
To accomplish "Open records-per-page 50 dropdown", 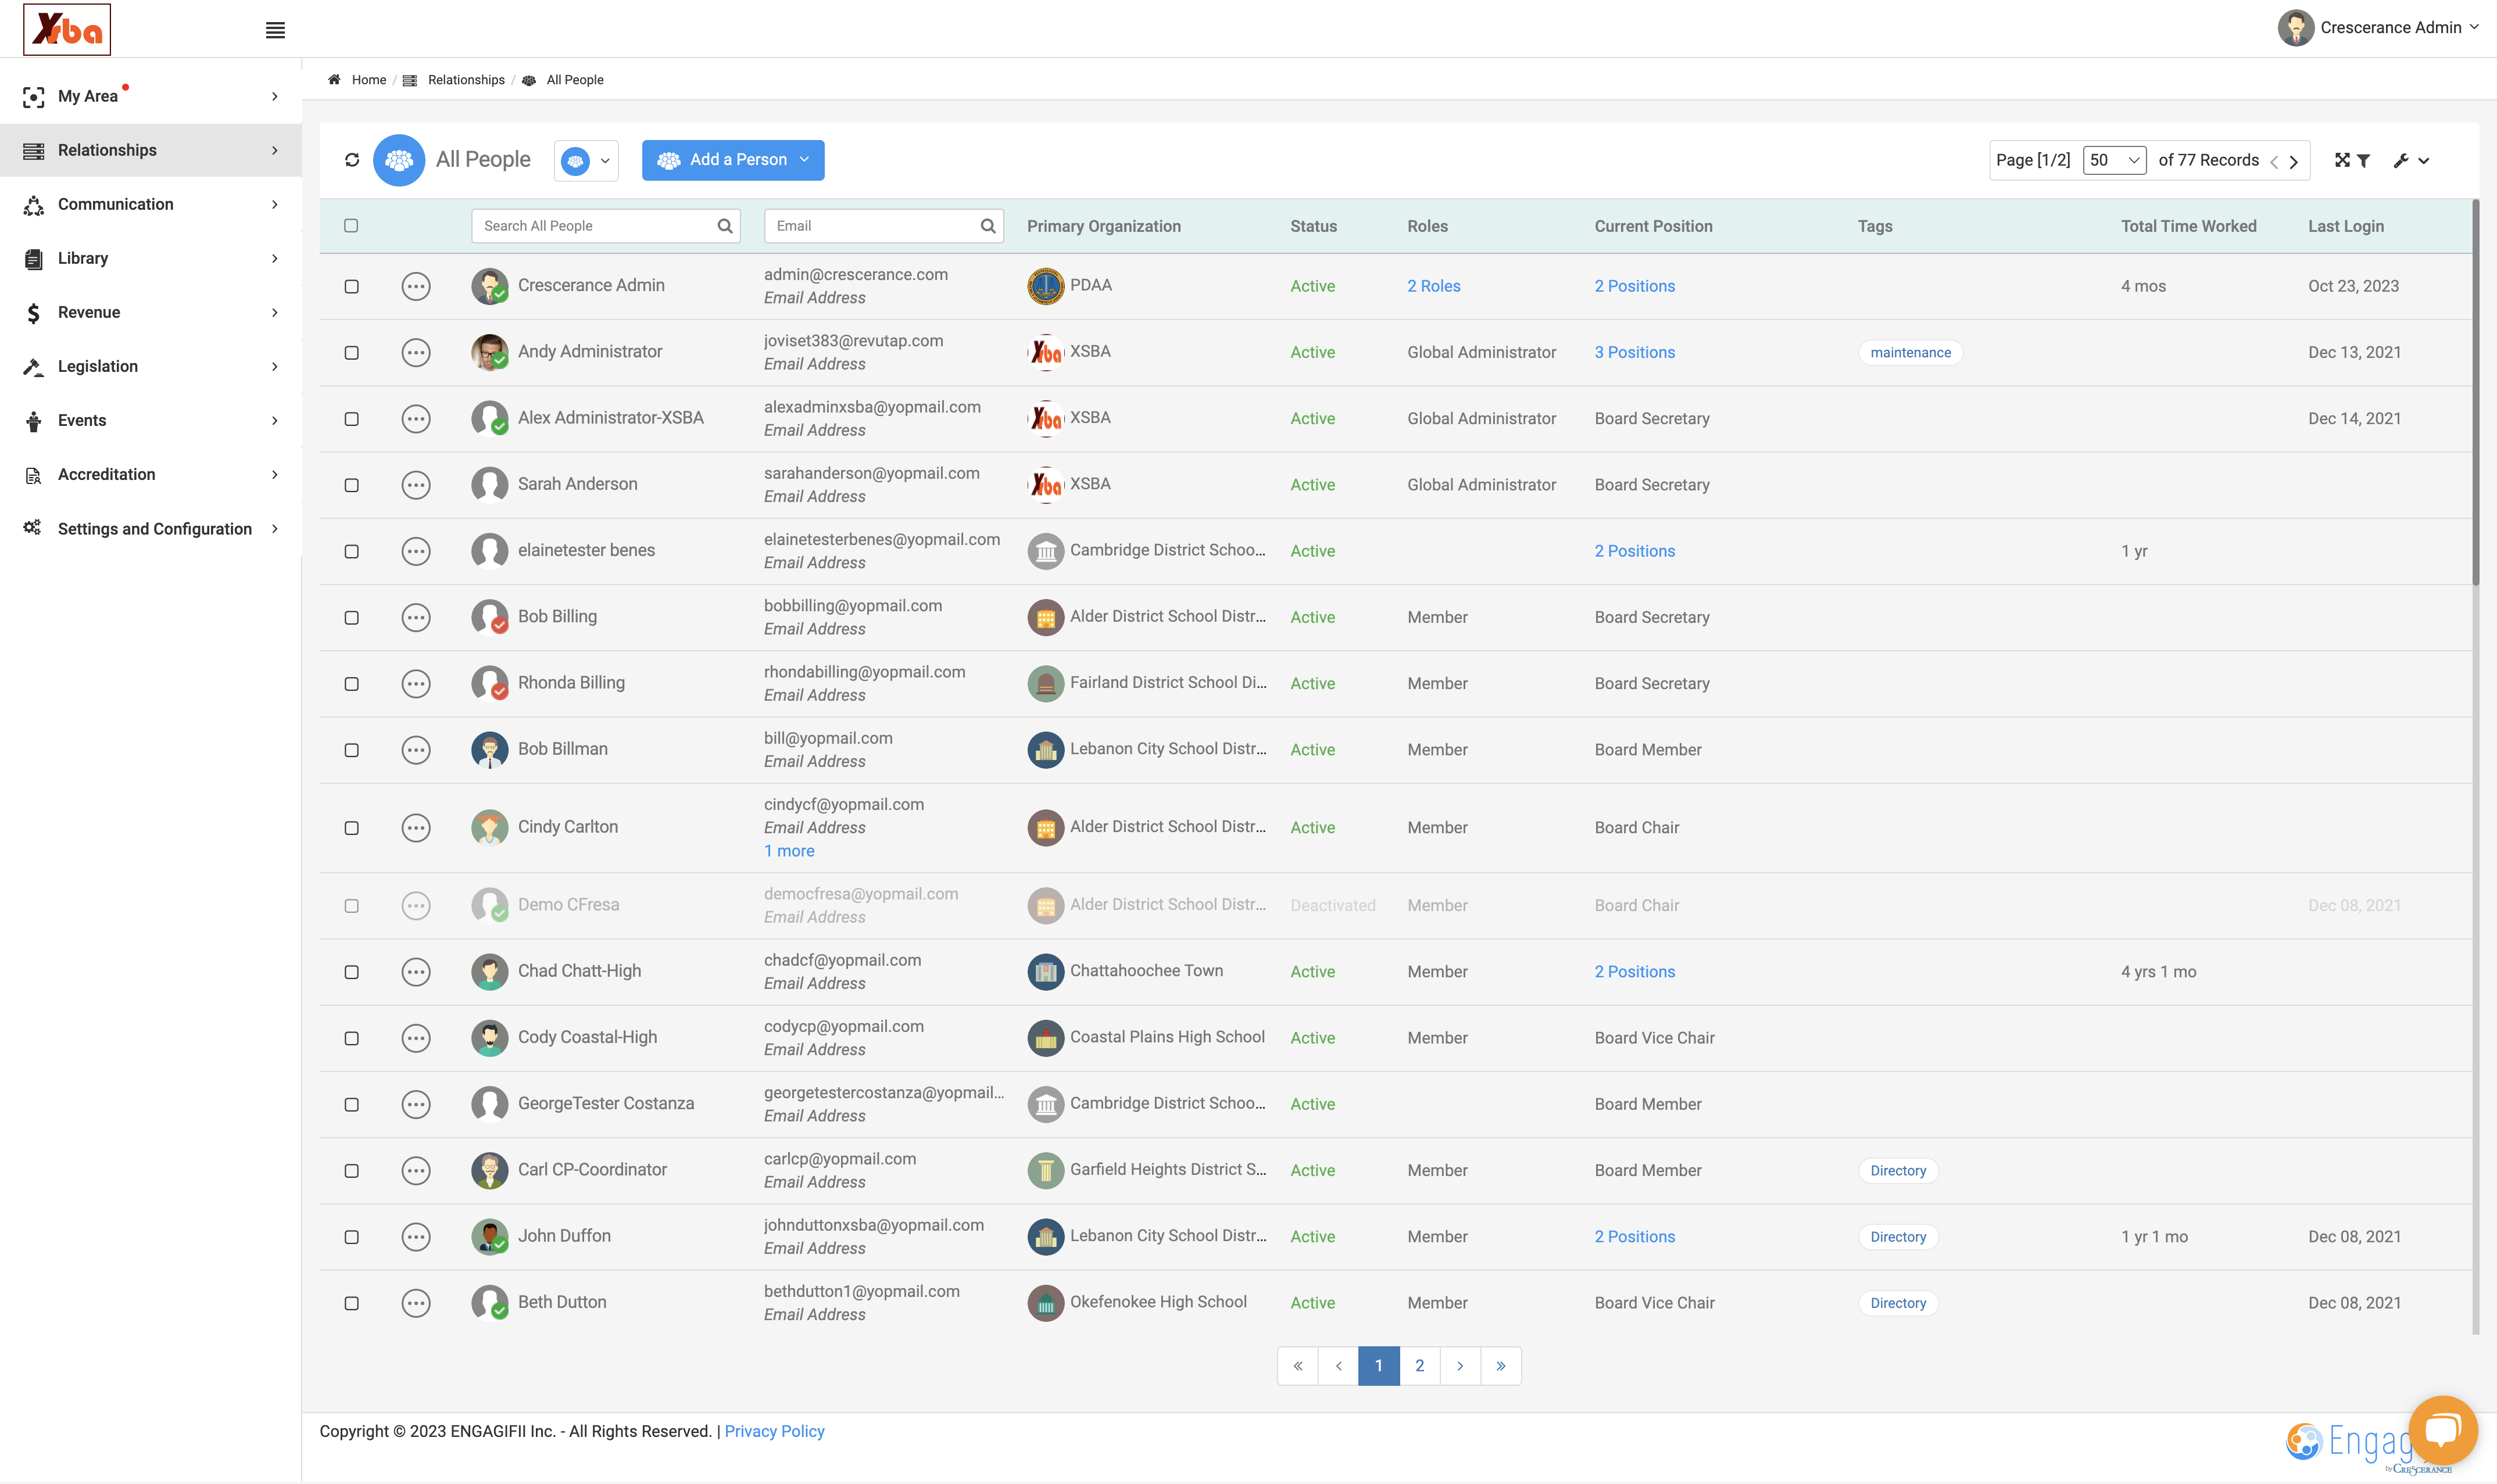I will (x=2114, y=160).
